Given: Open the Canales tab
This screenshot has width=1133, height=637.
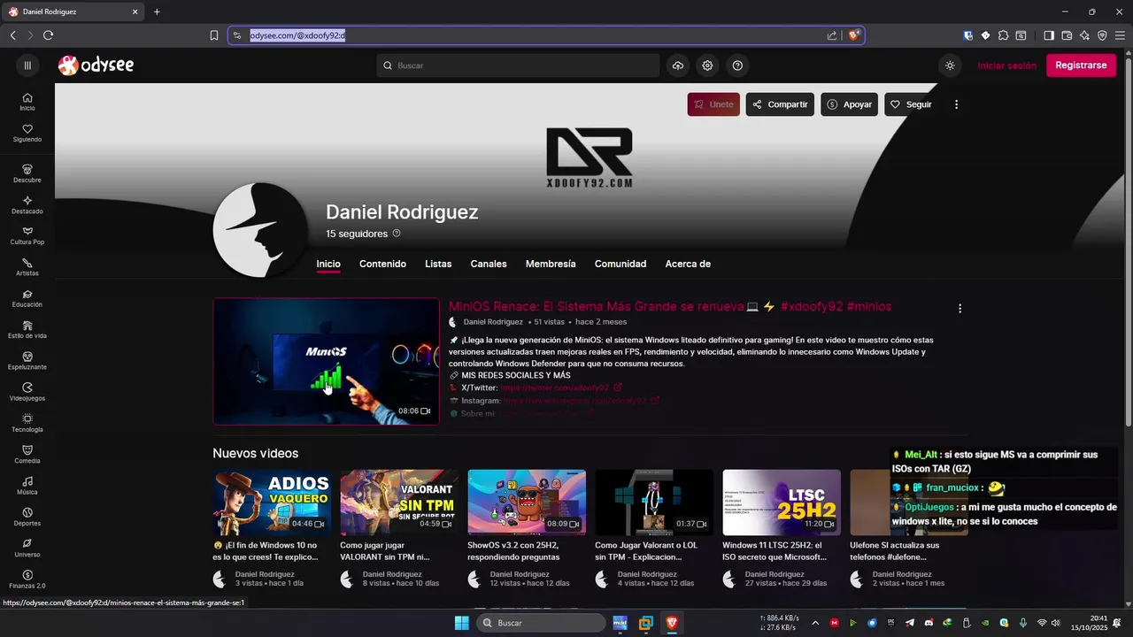Looking at the screenshot, I should [489, 264].
